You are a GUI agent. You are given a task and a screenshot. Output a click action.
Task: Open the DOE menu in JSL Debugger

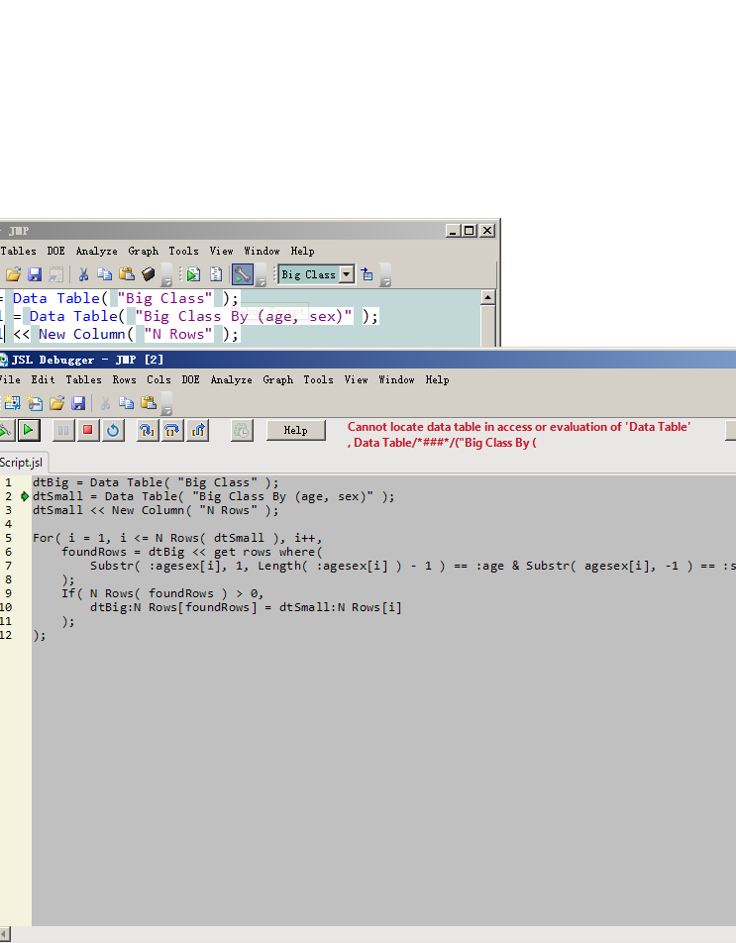(x=190, y=379)
